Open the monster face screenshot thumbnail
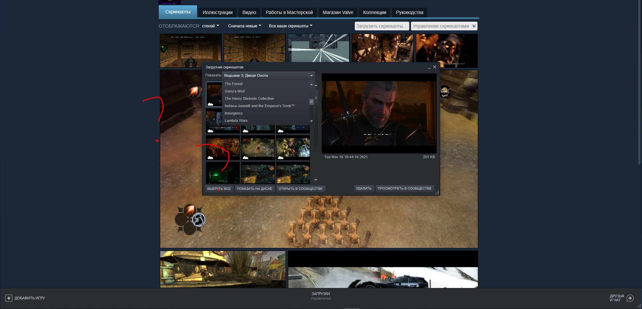 click(447, 50)
